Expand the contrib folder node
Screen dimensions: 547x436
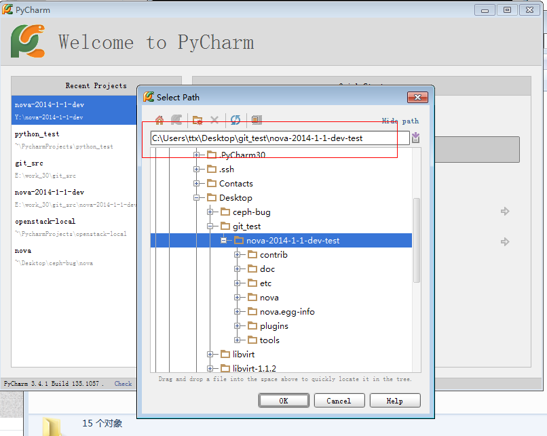(238, 255)
